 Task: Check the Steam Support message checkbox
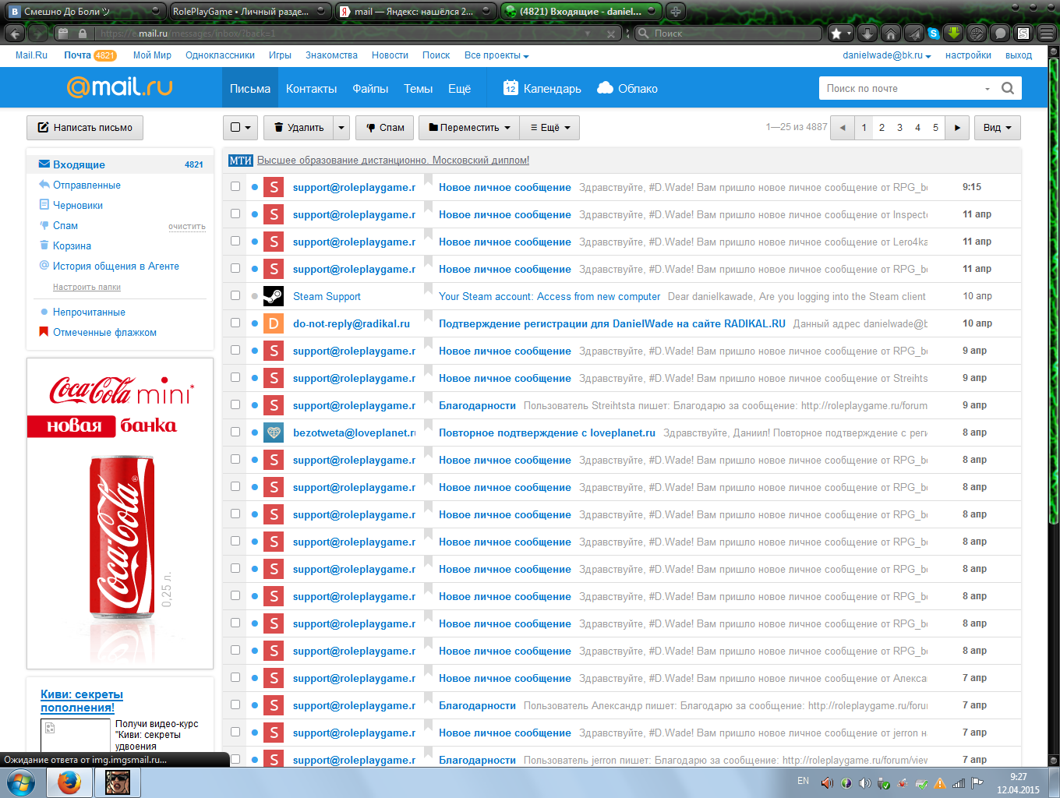[x=235, y=295]
